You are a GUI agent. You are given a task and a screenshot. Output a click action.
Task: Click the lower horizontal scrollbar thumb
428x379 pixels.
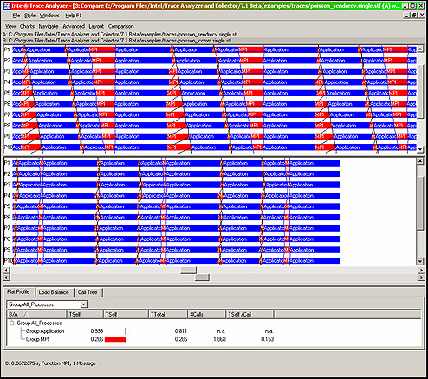[x=202, y=278]
